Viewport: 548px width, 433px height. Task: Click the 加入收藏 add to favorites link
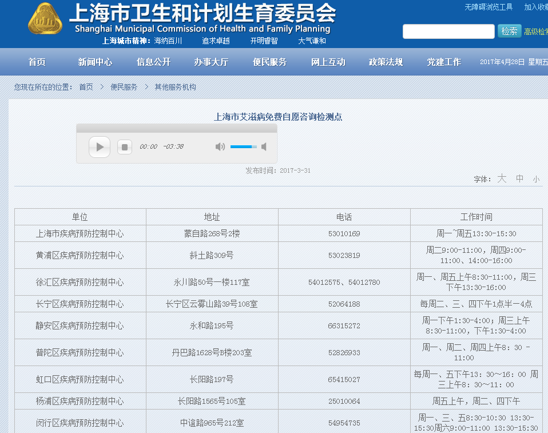536,7
